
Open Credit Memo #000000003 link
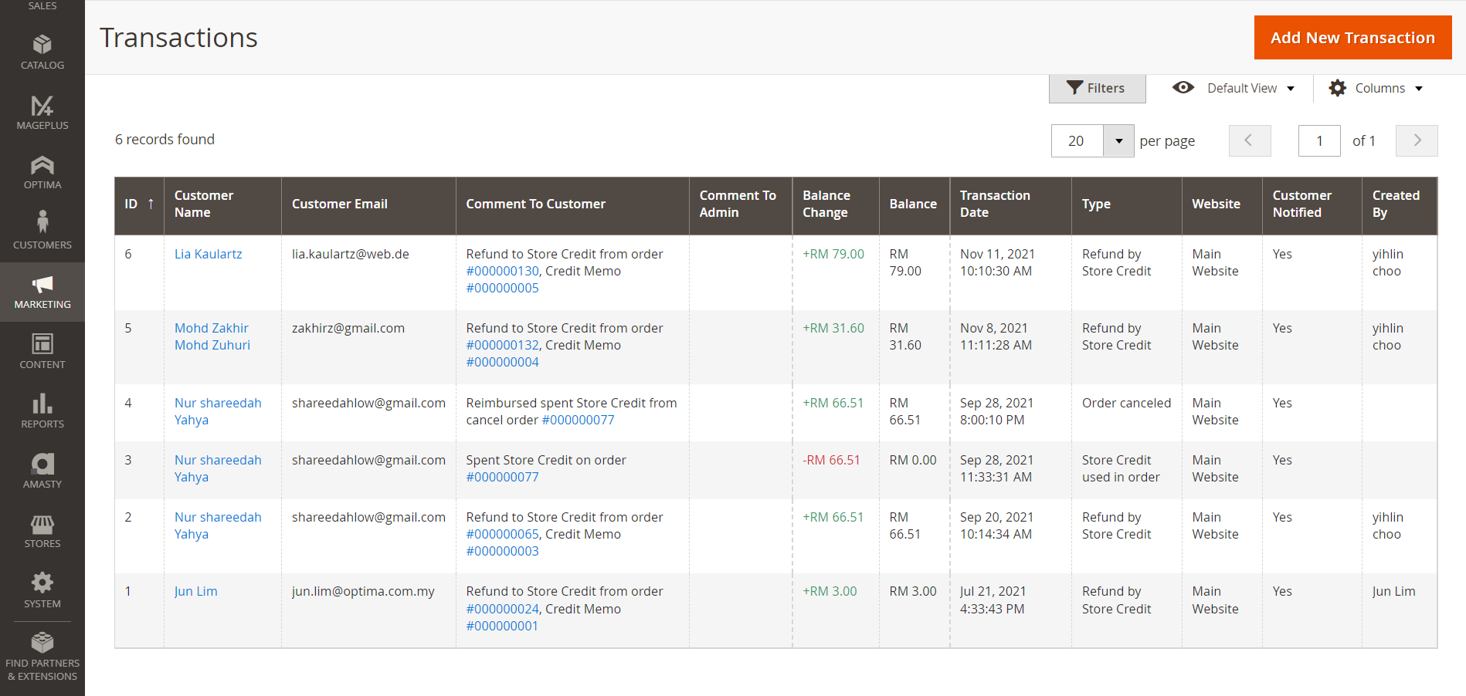tap(502, 551)
